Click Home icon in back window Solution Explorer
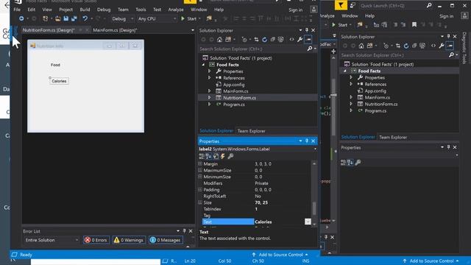Image resolution: width=471 pixels, height=265 pixels. pyautogui.click(x=361, y=46)
